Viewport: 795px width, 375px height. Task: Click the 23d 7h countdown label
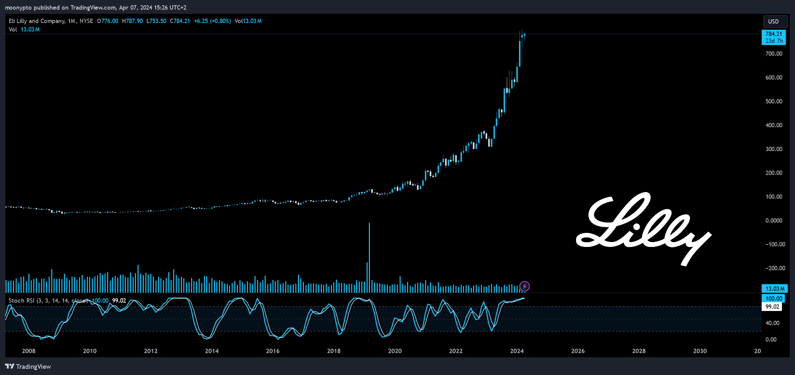point(774,41)
